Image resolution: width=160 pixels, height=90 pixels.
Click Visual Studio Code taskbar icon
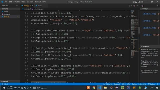point(99,88)
